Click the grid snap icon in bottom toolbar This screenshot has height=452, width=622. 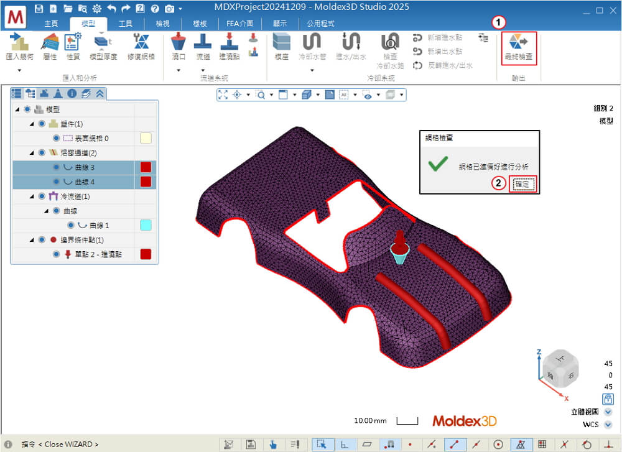(x=542, y=444)
